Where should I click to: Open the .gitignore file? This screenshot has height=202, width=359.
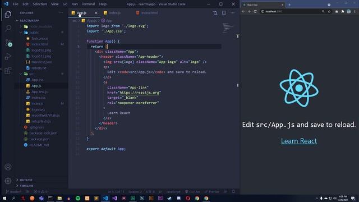click(x=37, y=127)
